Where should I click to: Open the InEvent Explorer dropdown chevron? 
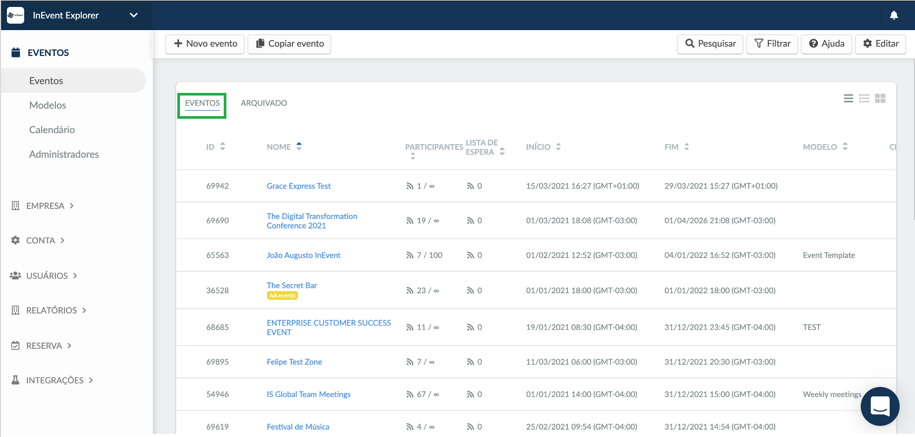tap(134, 15)
